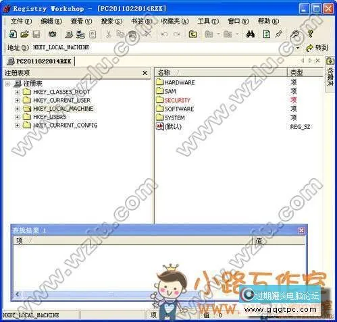Click the go up one level folder icon
The height and width of the screenshot is (322, 337).
point(193,34)
